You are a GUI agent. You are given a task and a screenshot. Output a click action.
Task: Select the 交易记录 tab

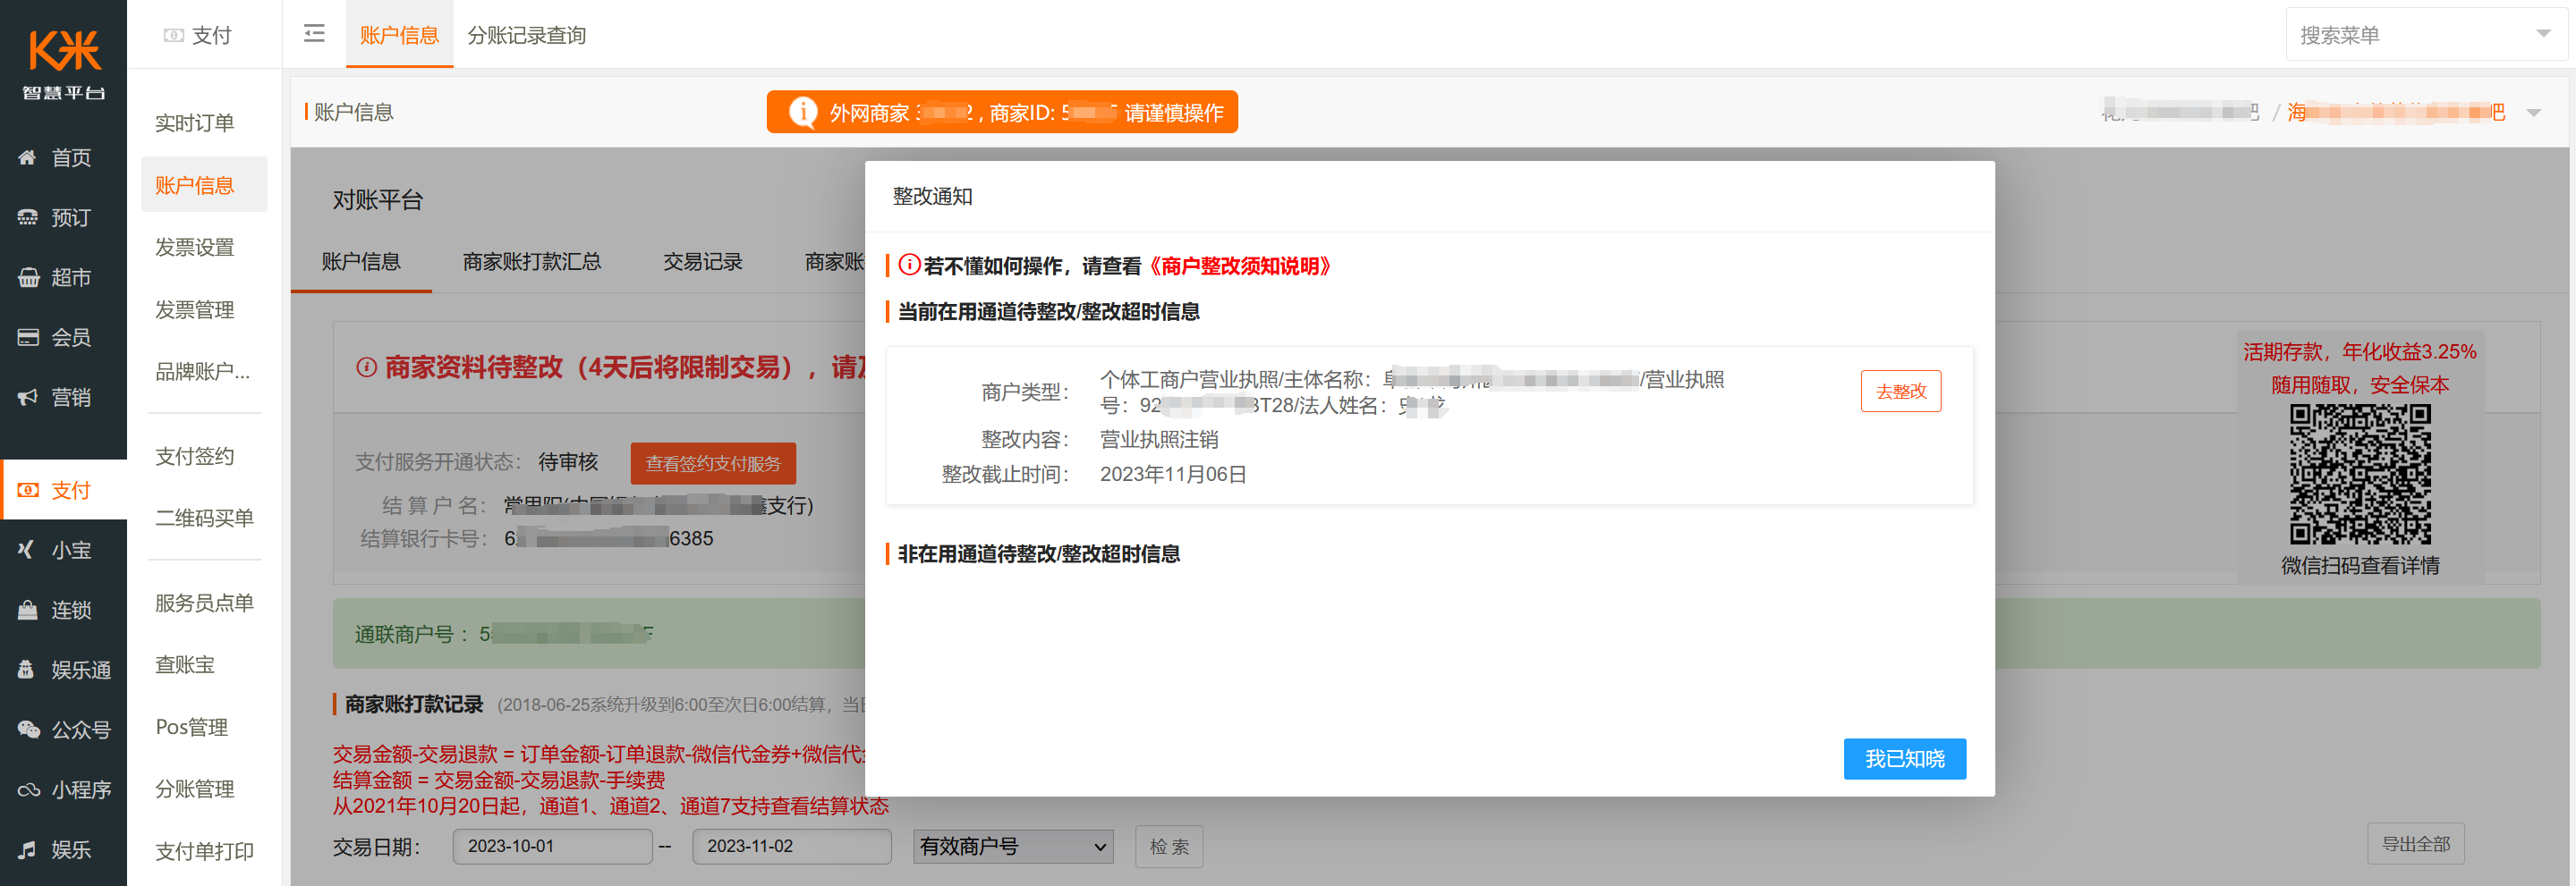coord(703,262)
